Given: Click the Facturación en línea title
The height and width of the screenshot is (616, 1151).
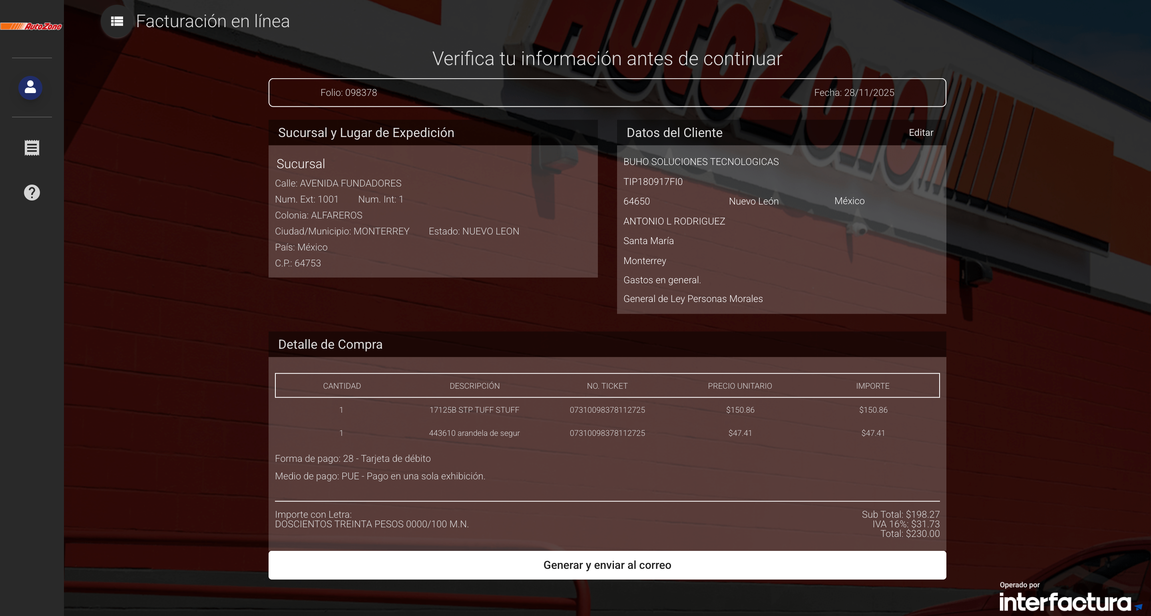Looking at the screenshot, I should point(213,22).
